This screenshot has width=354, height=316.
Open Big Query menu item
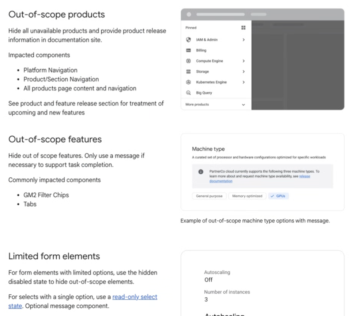click(216, 93)
